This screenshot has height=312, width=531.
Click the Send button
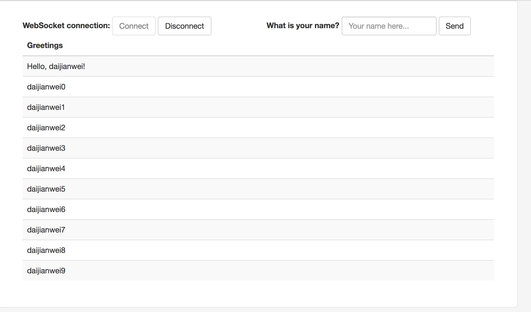point(455,26)
